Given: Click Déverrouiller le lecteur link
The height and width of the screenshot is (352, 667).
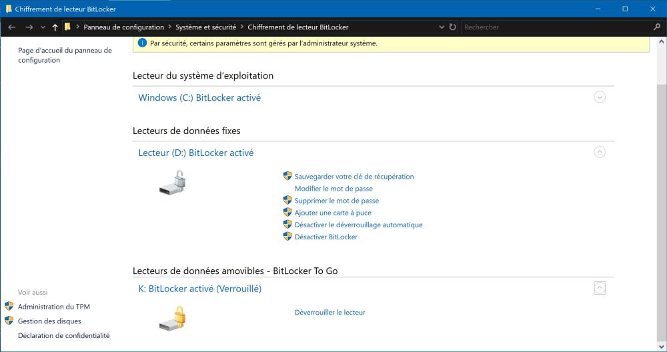Looking at the screenshot, I should point(330,312).
